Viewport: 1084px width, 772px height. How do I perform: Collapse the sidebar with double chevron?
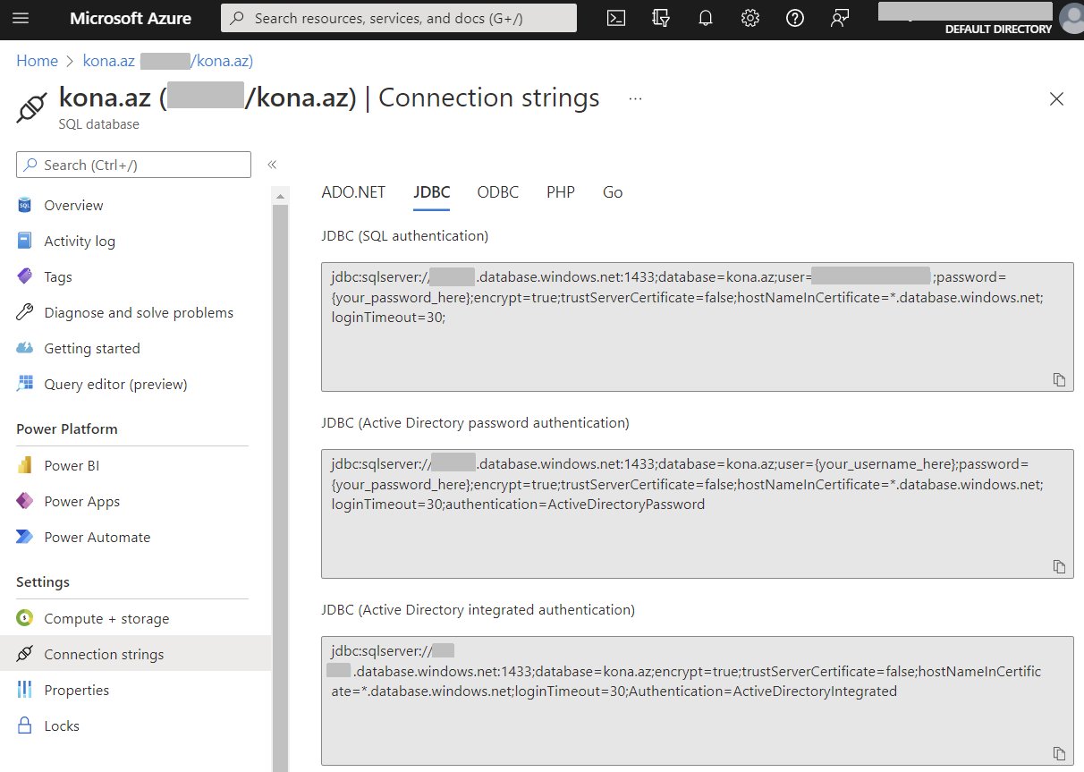click(272, 165)
